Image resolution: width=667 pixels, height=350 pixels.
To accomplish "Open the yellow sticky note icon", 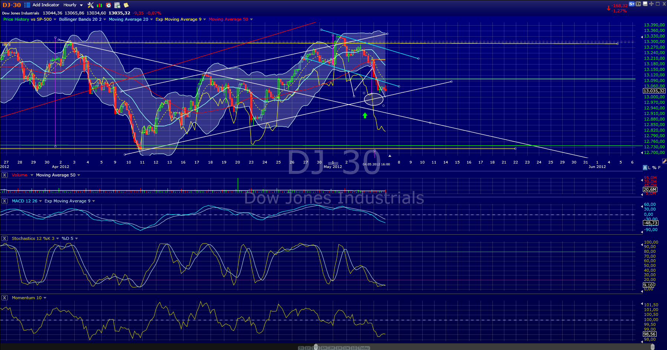I will 126,5.
